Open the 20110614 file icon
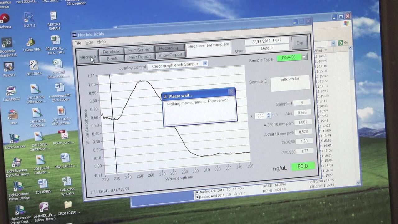Viewport: 398px width, 224px height. point(34,68)
